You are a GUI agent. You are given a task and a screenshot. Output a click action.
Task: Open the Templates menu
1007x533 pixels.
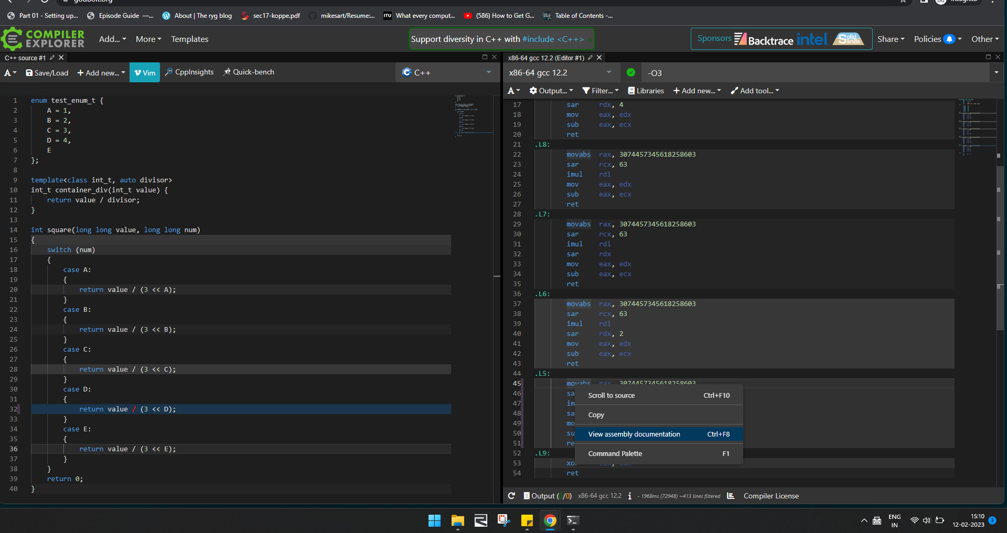pos(189,39)
